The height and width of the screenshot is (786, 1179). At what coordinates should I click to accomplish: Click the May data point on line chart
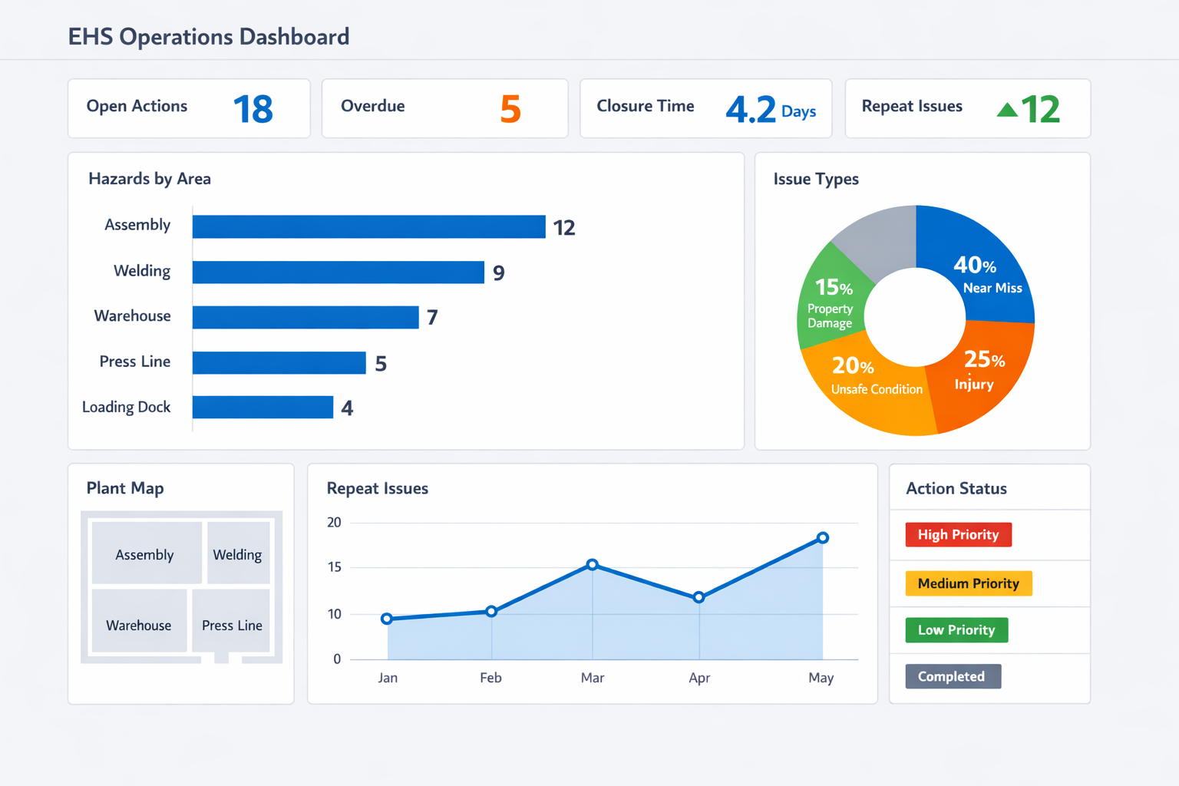[823, 538]
